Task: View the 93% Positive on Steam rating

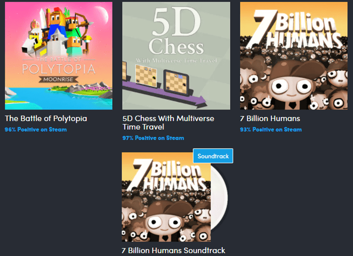Action: [x=271, y=130]
